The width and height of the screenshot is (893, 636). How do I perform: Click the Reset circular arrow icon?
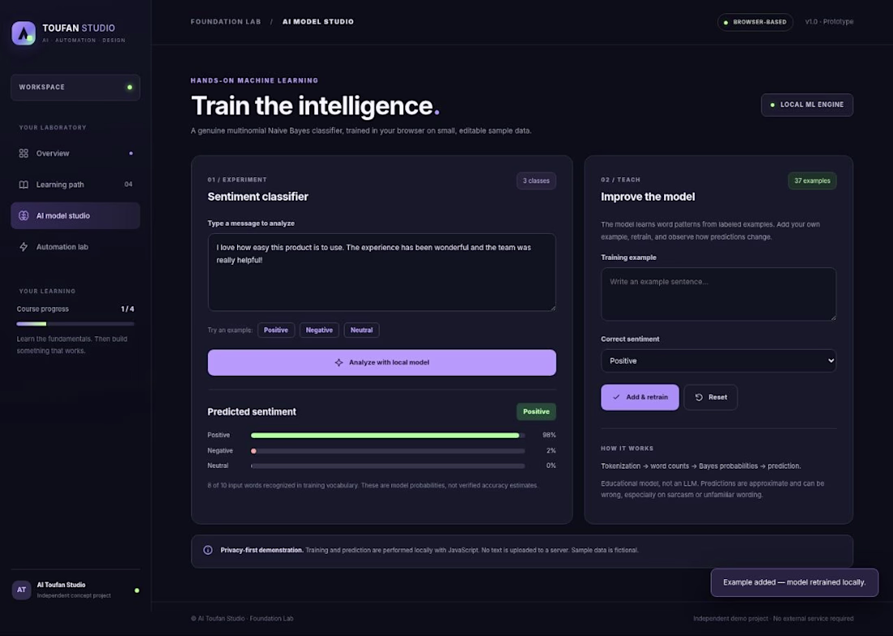pyautogui.click(x=699, y=397)
